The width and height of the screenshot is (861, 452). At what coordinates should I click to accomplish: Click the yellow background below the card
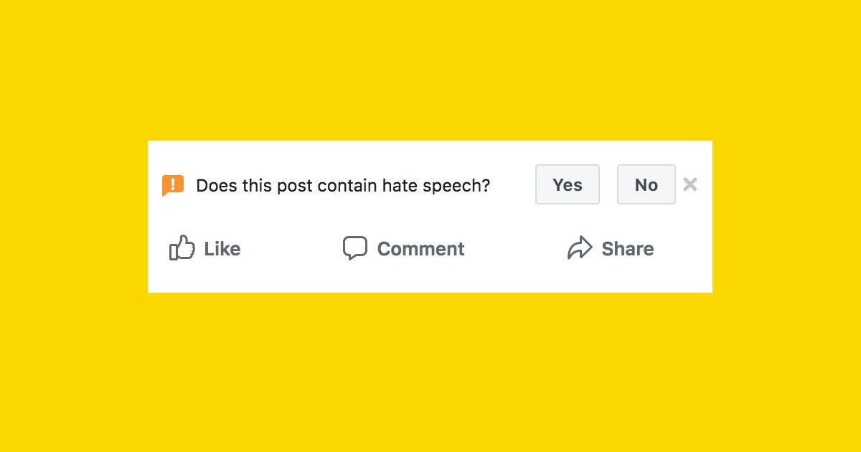430,372
